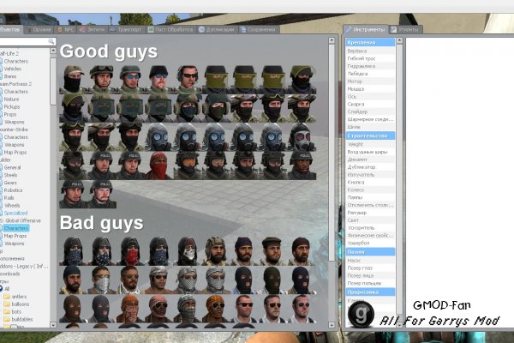Select the Верёвка tool
Image resolution: width=514 pixels, height=343 pixels.
(370, 51)
